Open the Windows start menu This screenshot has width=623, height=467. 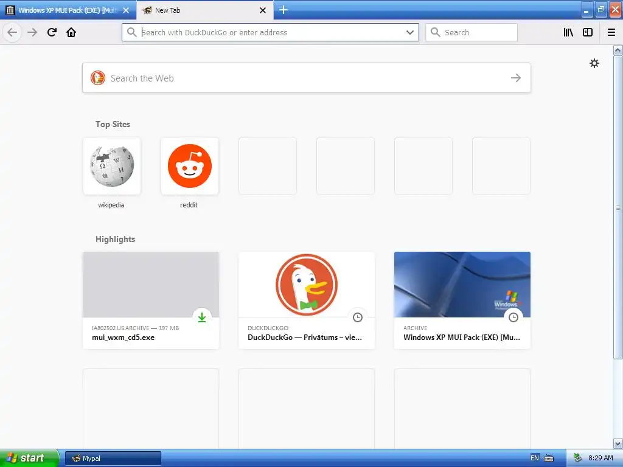[x=29, y=458]
